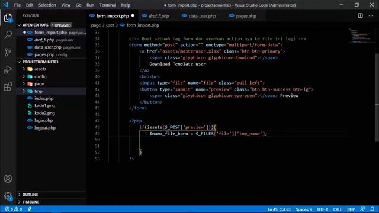Select data_user.php in Open Editors list
379x213 pixels.
click(52, 47)
